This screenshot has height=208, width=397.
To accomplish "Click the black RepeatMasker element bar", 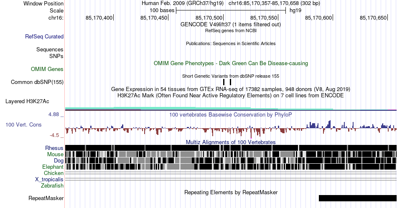I will (357, 198).
